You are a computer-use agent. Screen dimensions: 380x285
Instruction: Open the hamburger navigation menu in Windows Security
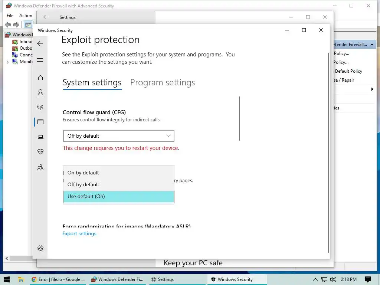pyautogui.click(x=40, y=60)
